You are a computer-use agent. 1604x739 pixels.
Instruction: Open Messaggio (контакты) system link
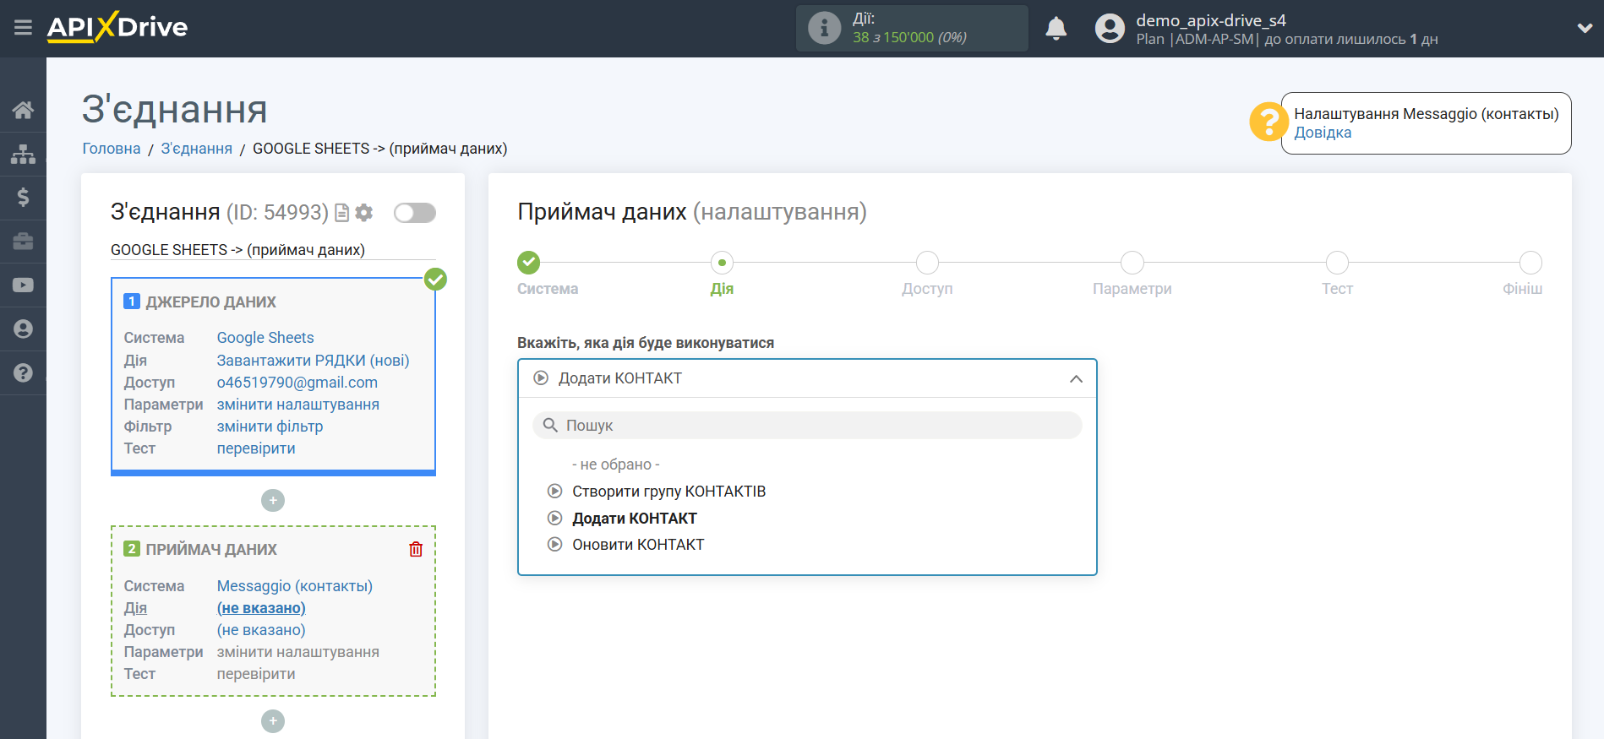tap(295, 586)
